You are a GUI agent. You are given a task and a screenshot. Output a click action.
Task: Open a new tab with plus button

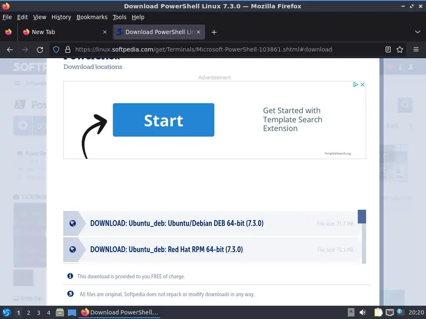click(214, 32)
